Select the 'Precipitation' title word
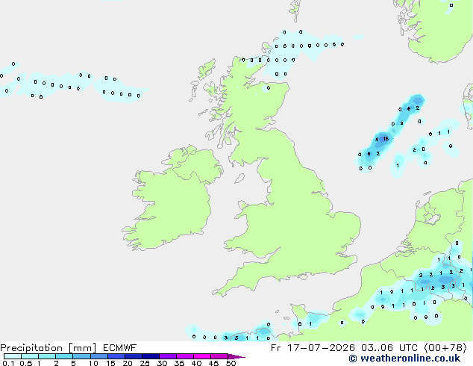The width and height of the screenshot is (473, 366). click(x=31, y=348)
